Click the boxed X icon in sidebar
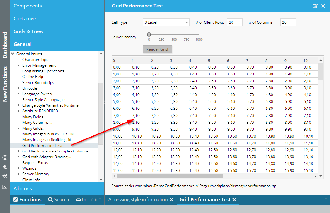 pyautogui.click(x=5, y=187)
